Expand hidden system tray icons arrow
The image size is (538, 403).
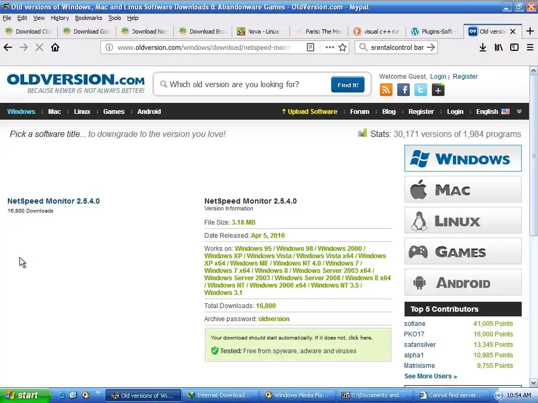point(499,396)
